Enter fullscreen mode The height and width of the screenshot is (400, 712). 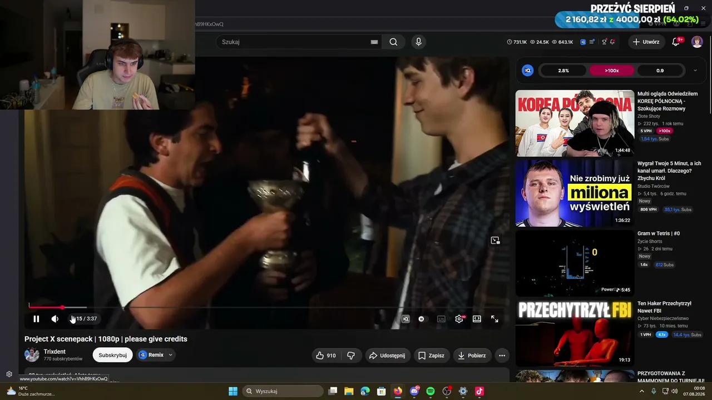pos(495,319)
